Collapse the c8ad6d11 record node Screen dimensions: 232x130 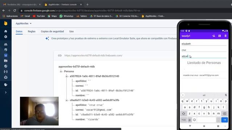[67, 100]
